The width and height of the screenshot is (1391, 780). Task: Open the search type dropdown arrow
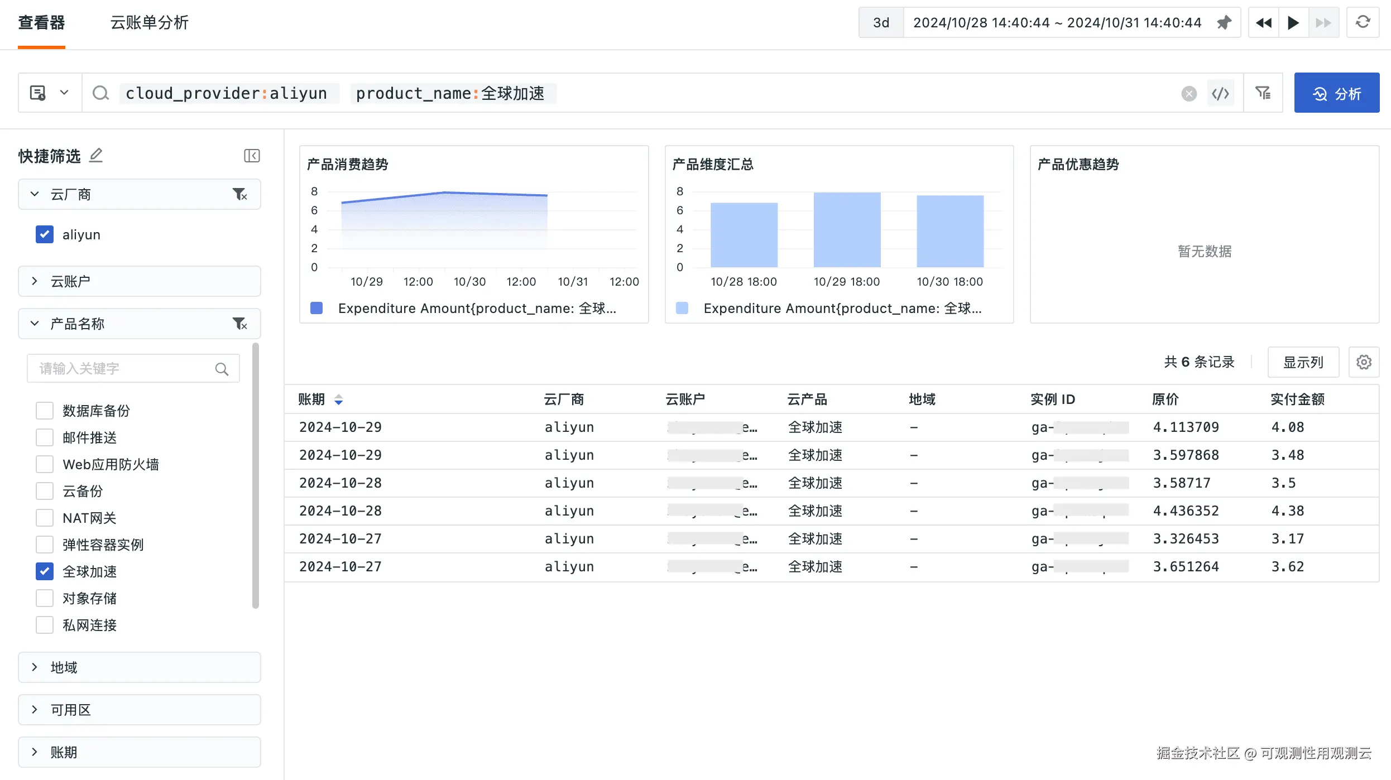point(64,93)
